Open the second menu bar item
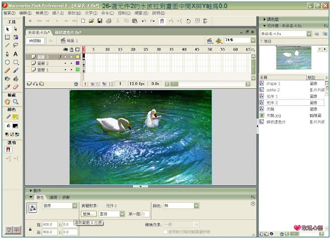The image size is (331, 239). pyautogui.click(x=25, y=13)
